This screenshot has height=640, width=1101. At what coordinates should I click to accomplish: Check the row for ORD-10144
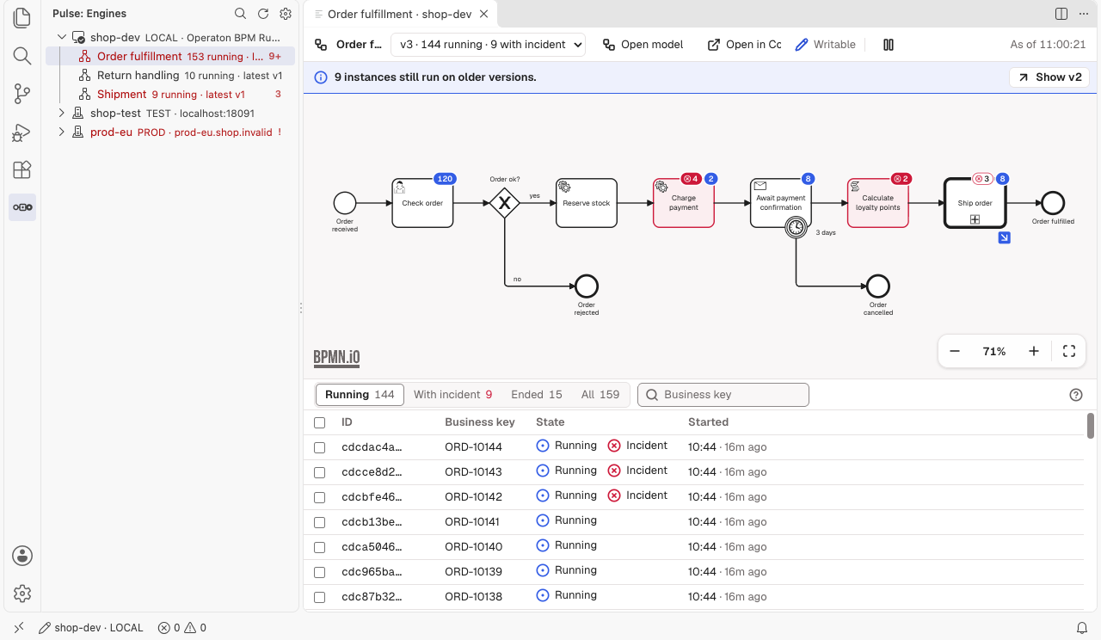[320, 447]
